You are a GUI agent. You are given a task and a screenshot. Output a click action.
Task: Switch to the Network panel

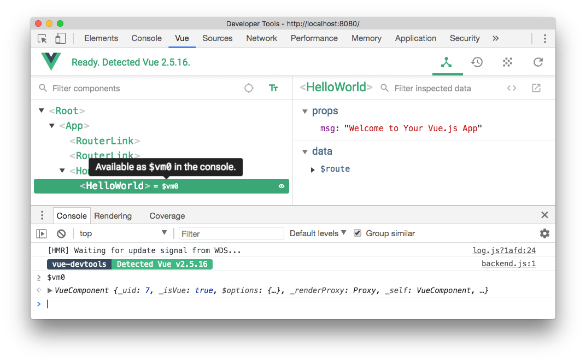click(261, 38)
